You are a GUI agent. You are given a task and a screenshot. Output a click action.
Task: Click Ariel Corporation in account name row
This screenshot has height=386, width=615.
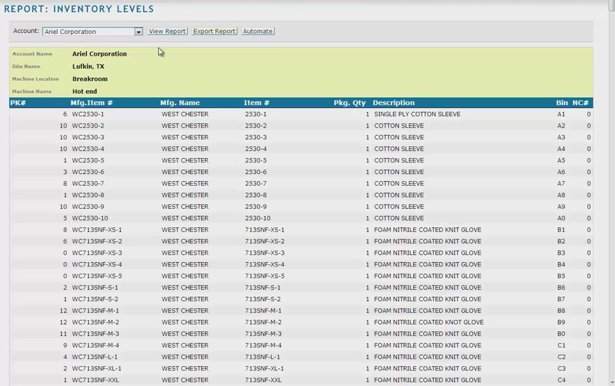point(99,54)
